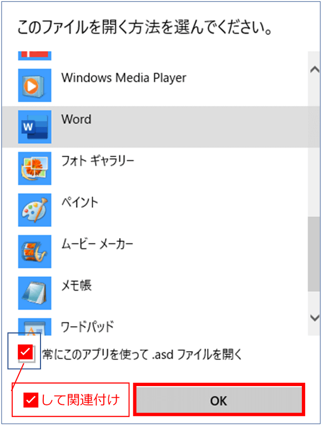Click the ムービー メーカー text label
This screenshot has height=426, width=323.
coord(97,244)
